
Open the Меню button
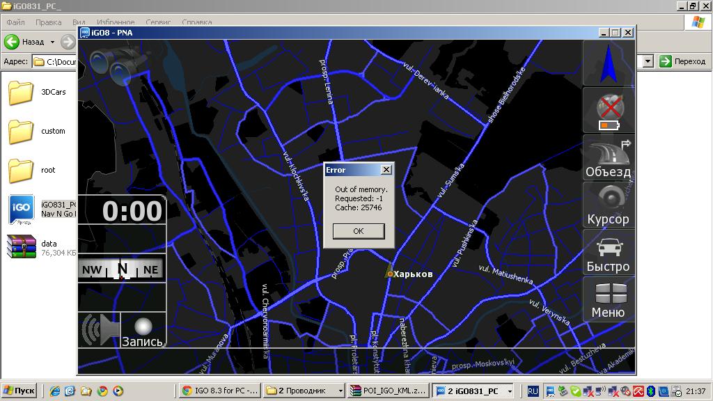[x=609, y=300]
